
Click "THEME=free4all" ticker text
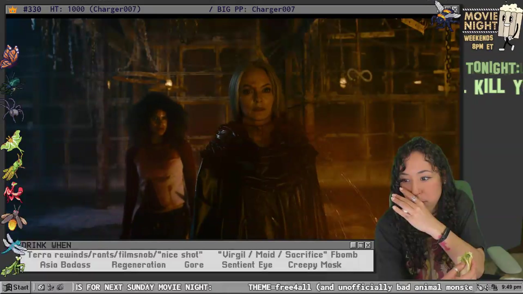279,287
